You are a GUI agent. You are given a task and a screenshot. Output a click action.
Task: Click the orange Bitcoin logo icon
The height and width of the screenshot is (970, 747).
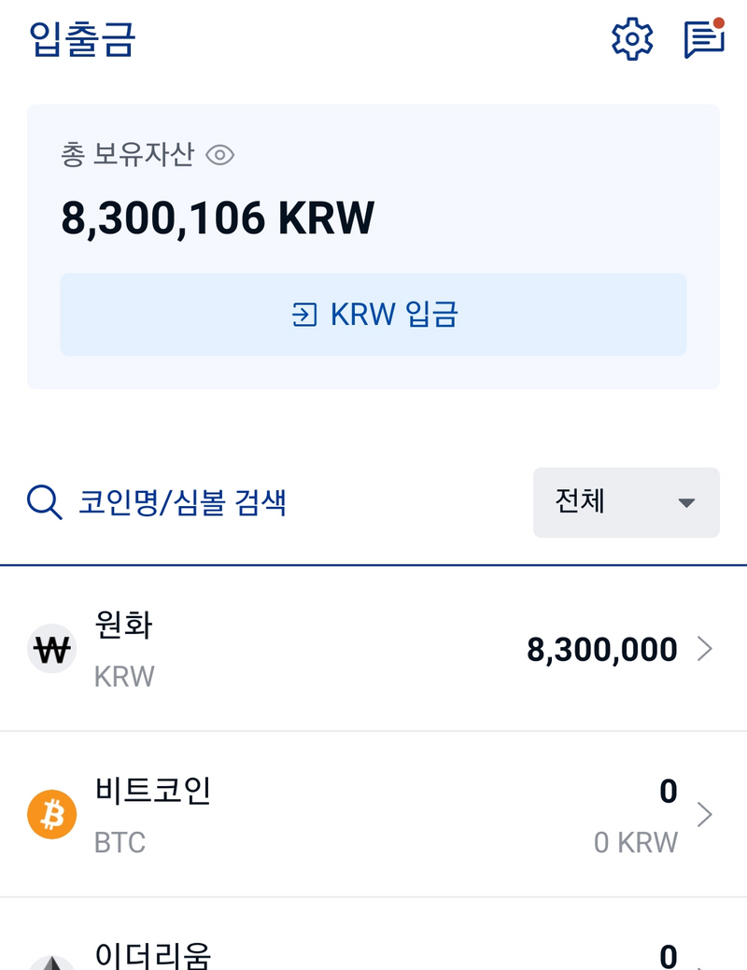tap(51, 815)
